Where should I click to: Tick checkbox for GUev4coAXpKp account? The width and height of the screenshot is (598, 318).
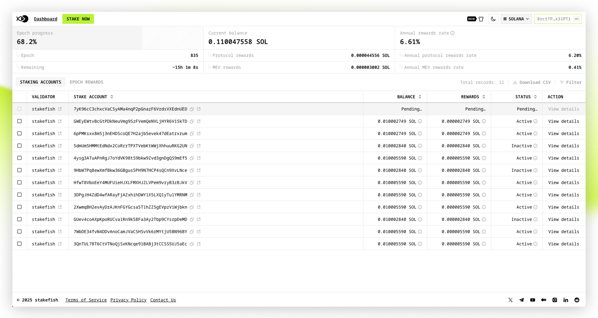(19, 219)
